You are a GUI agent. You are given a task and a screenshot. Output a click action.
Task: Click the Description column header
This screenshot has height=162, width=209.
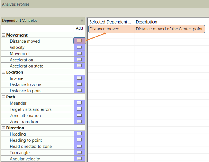146,22
